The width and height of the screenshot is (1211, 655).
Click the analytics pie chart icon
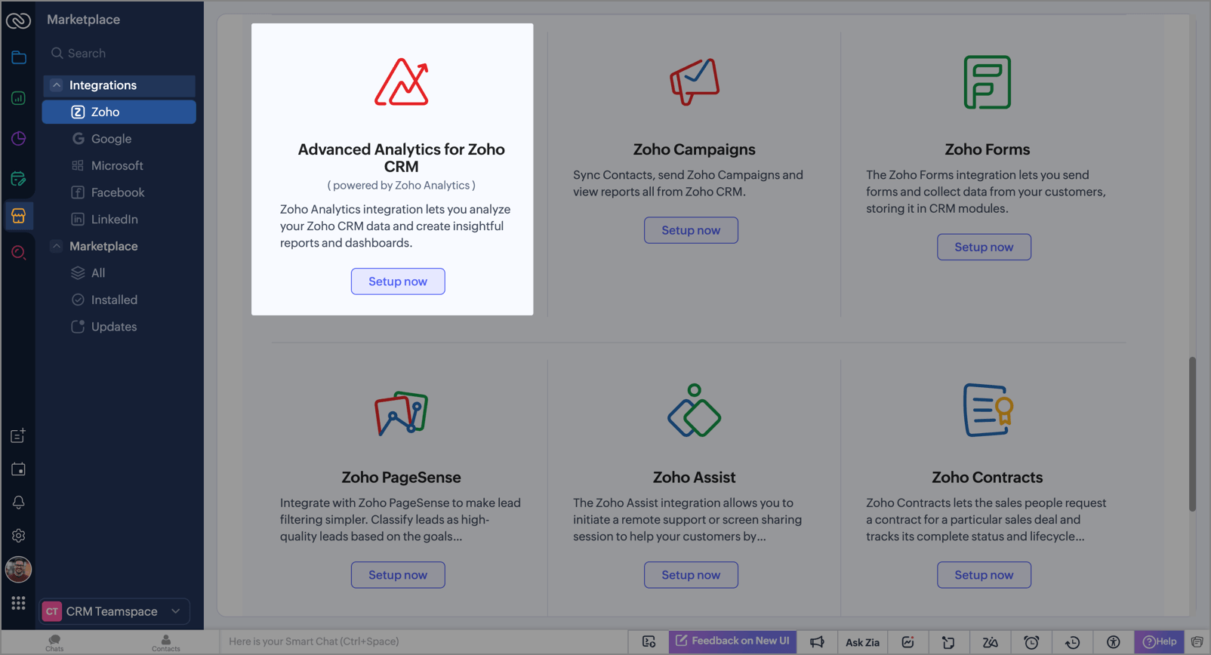pyautogui.click(x=19, y=139)
